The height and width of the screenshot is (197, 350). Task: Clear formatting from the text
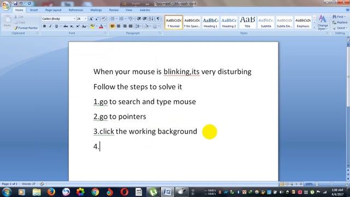pyautogui.click(x=103, y=19)
